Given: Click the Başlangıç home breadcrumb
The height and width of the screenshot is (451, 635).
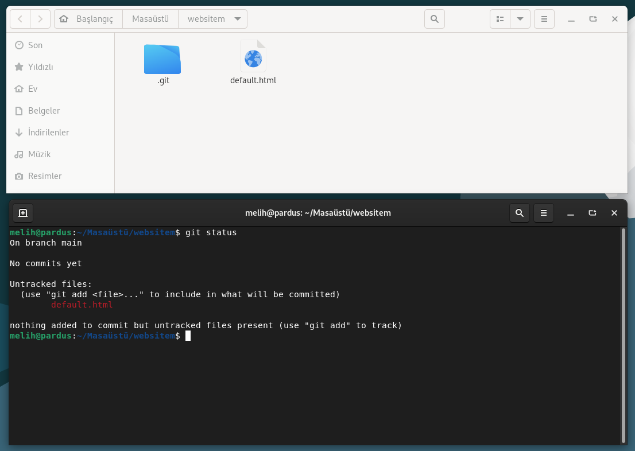Looking at the screenshot, I should 88,19.
